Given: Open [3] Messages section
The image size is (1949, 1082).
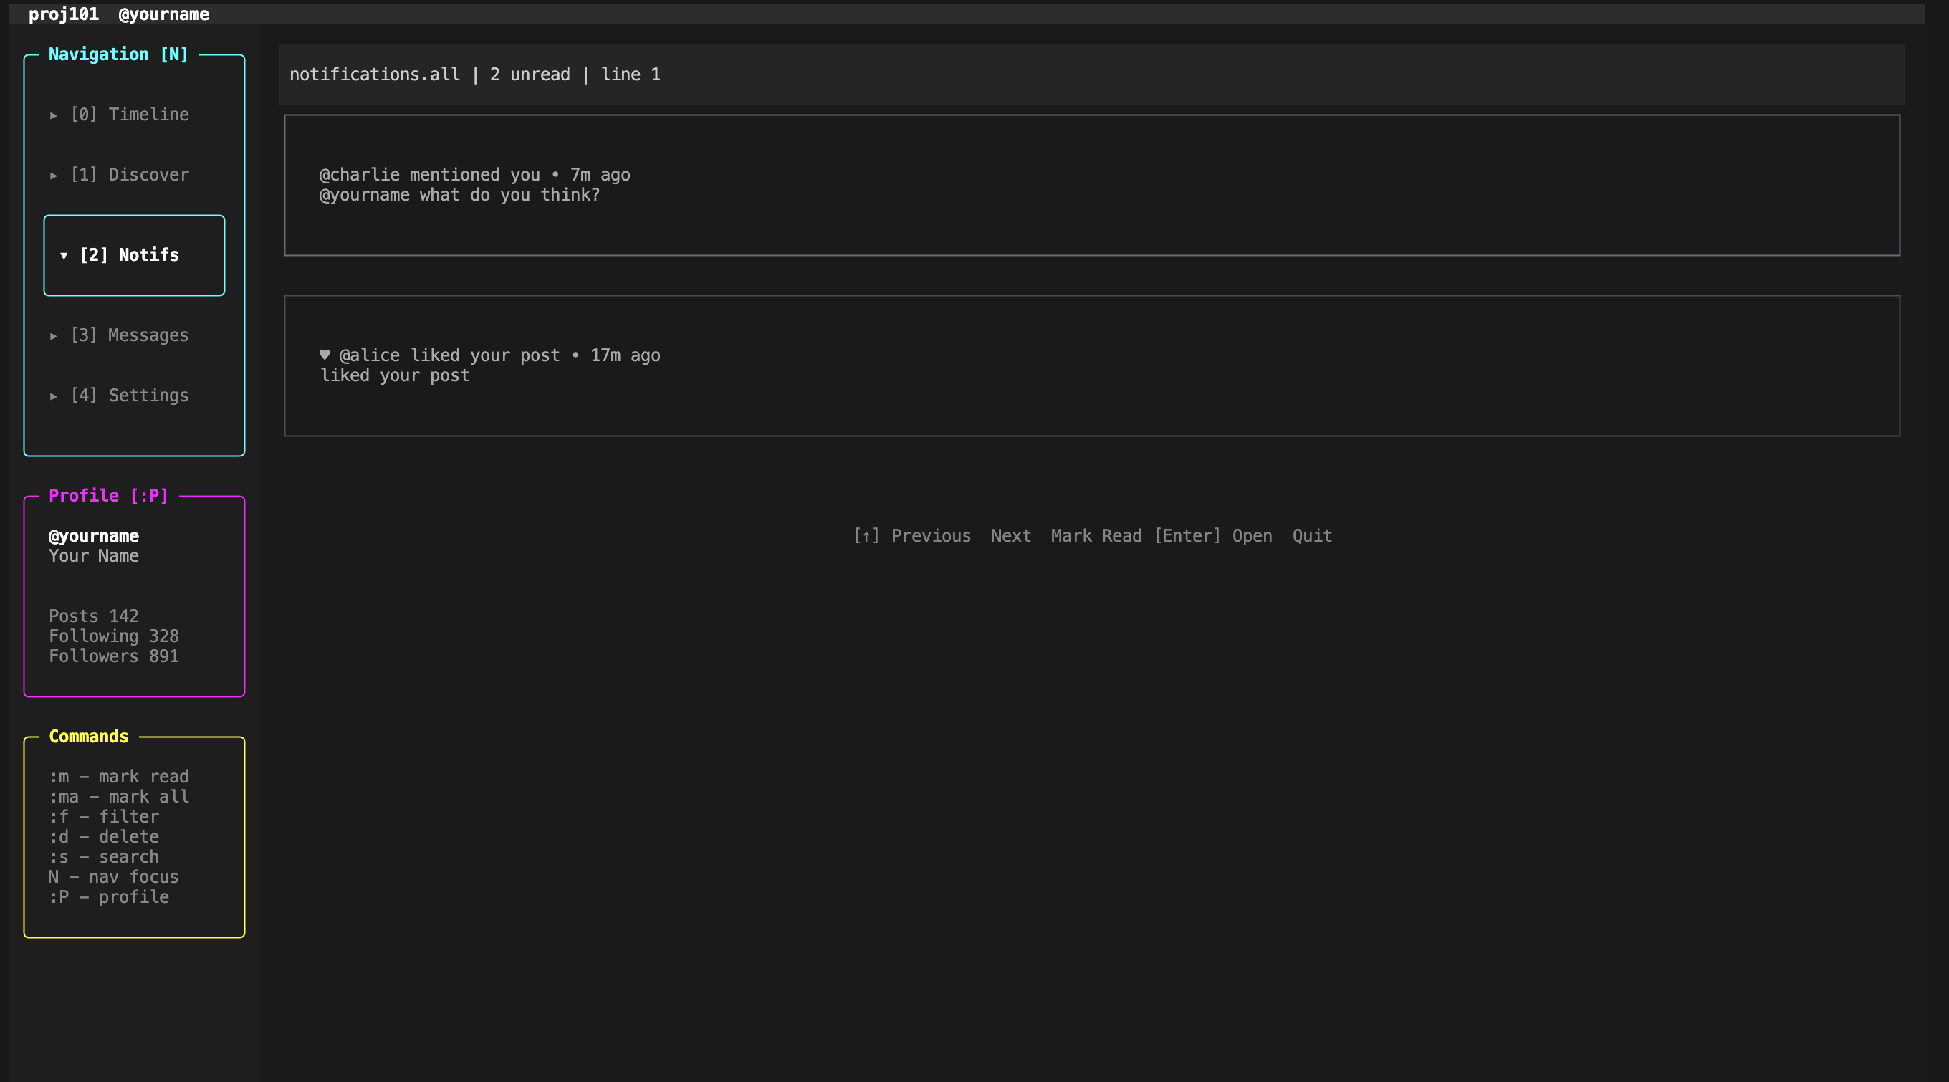Looking at the screenshot, I should click(x=130, y=335).
